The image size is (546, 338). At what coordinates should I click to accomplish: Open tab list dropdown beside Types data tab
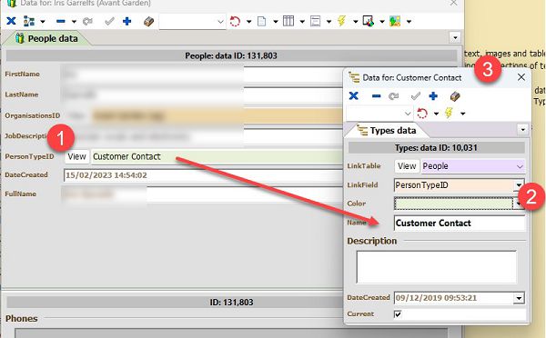coord(522,130)
